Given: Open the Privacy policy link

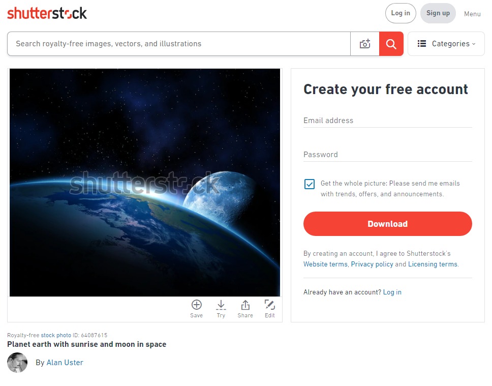Looking at the screenshot, I should click(x=372, y=264).
